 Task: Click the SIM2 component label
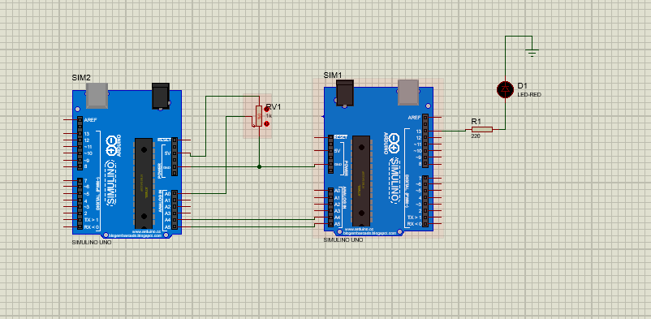(x=81, y=78)
